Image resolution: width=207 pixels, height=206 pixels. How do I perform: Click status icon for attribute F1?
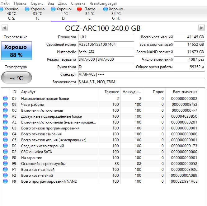pyautogui.click(x=5, y=170)
